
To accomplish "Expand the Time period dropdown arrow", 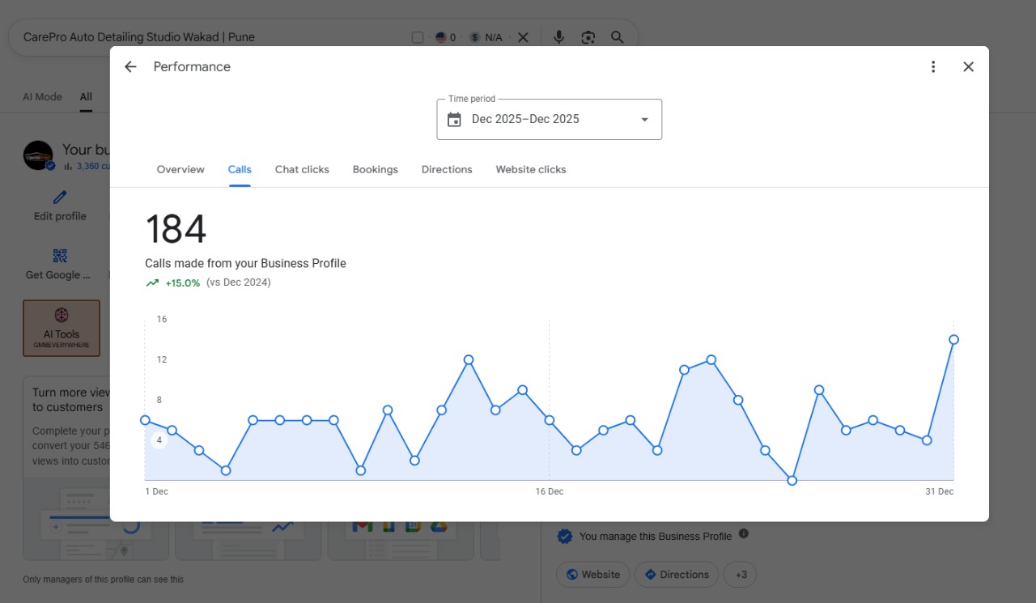I will 645,120.
